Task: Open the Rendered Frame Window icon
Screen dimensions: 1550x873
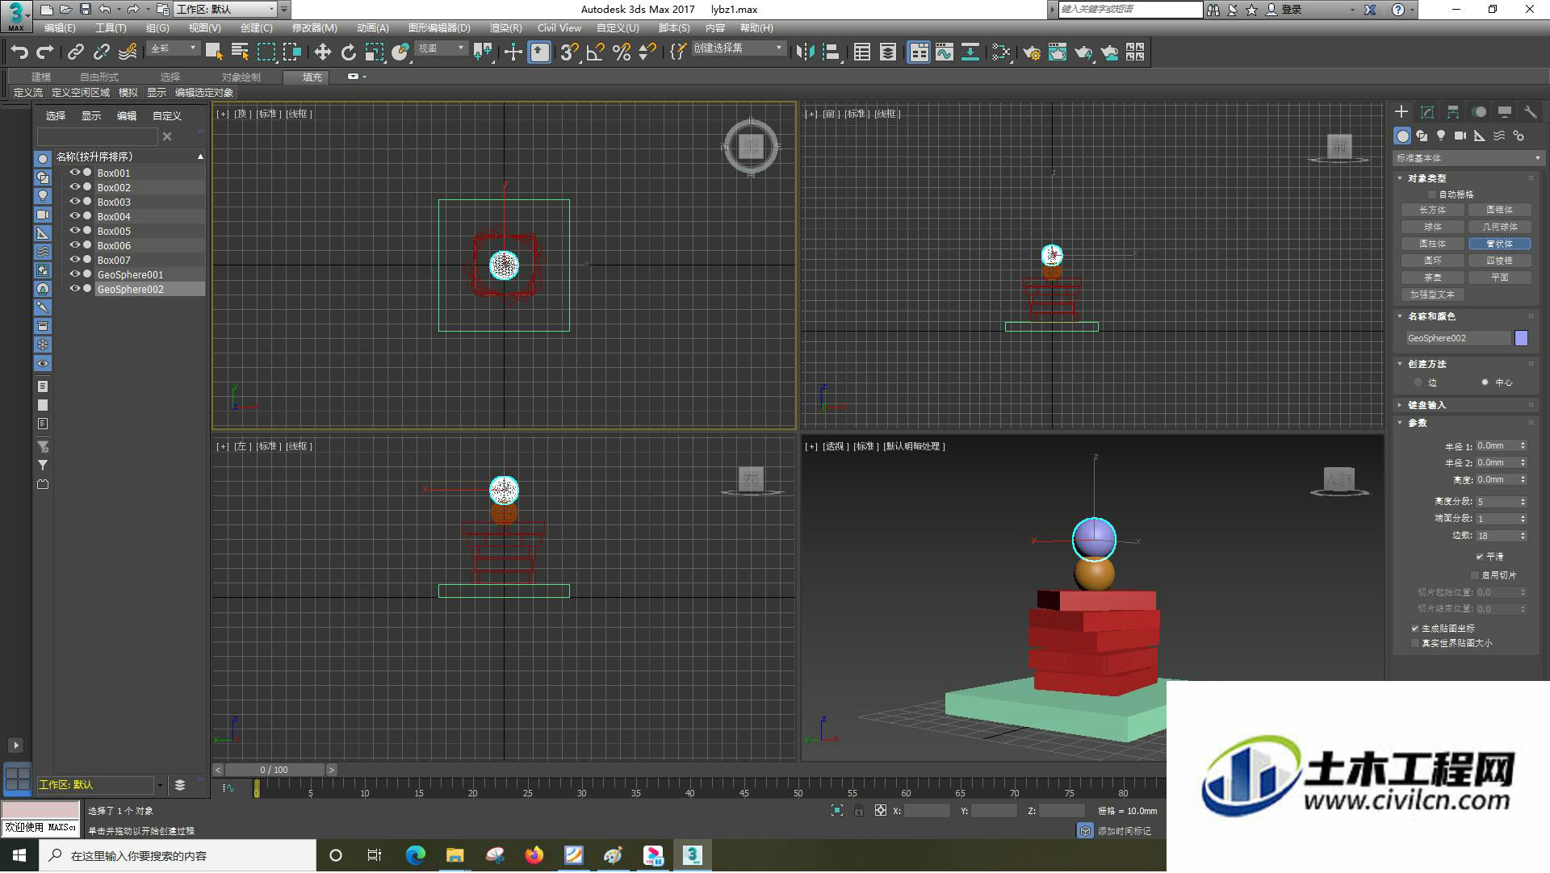Action: tap(1058, 52)
